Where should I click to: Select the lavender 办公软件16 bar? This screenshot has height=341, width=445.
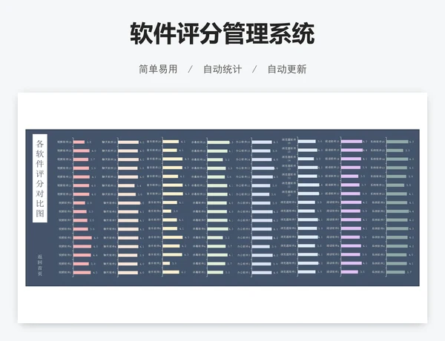click(262, 142)
